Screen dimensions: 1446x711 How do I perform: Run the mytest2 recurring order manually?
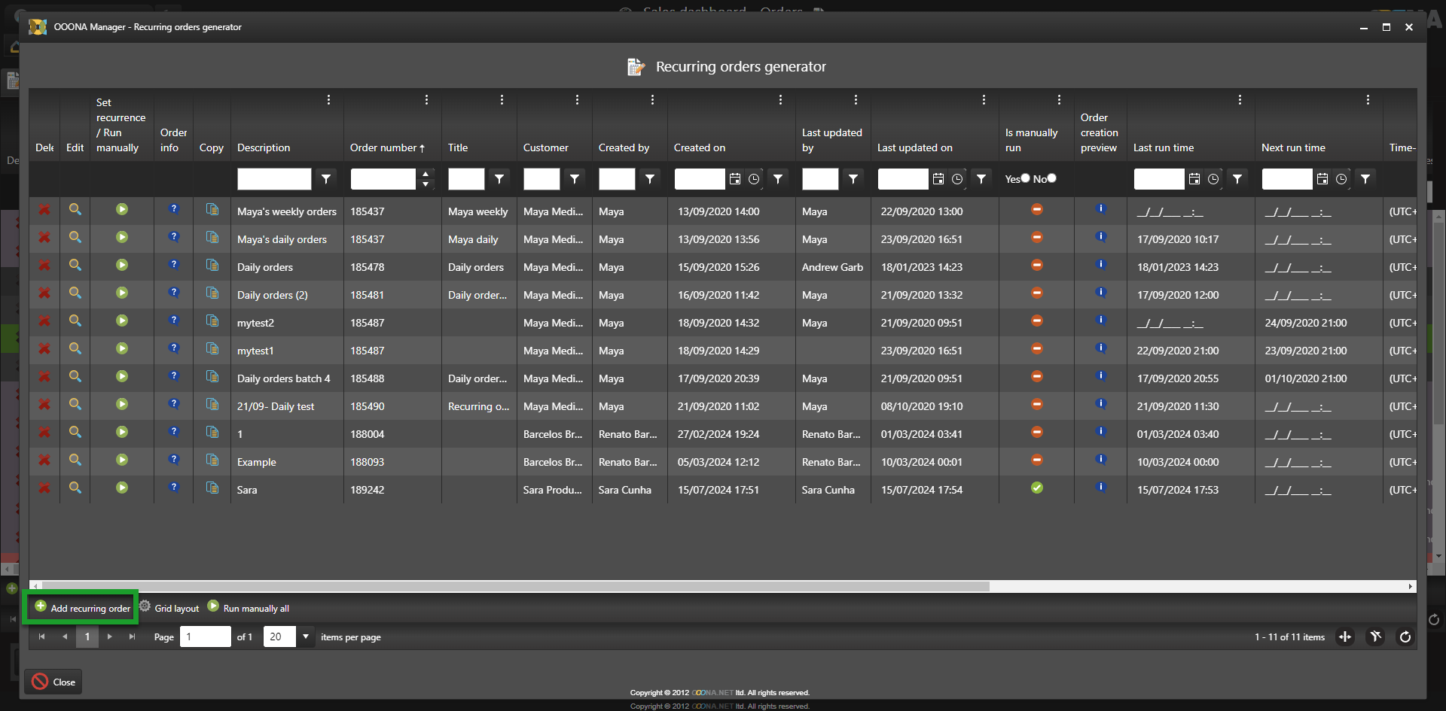click(x=122, y=321)
